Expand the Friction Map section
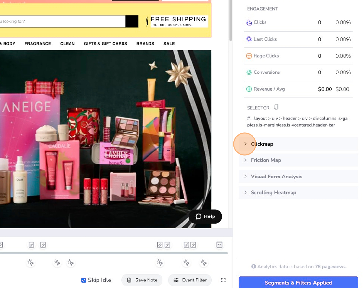 [x=298, y=160]
